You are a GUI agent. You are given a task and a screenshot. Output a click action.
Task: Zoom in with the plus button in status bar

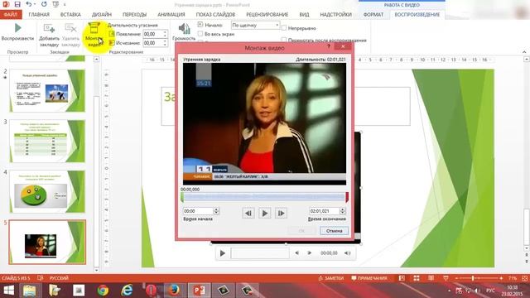(x=501, y=278)
